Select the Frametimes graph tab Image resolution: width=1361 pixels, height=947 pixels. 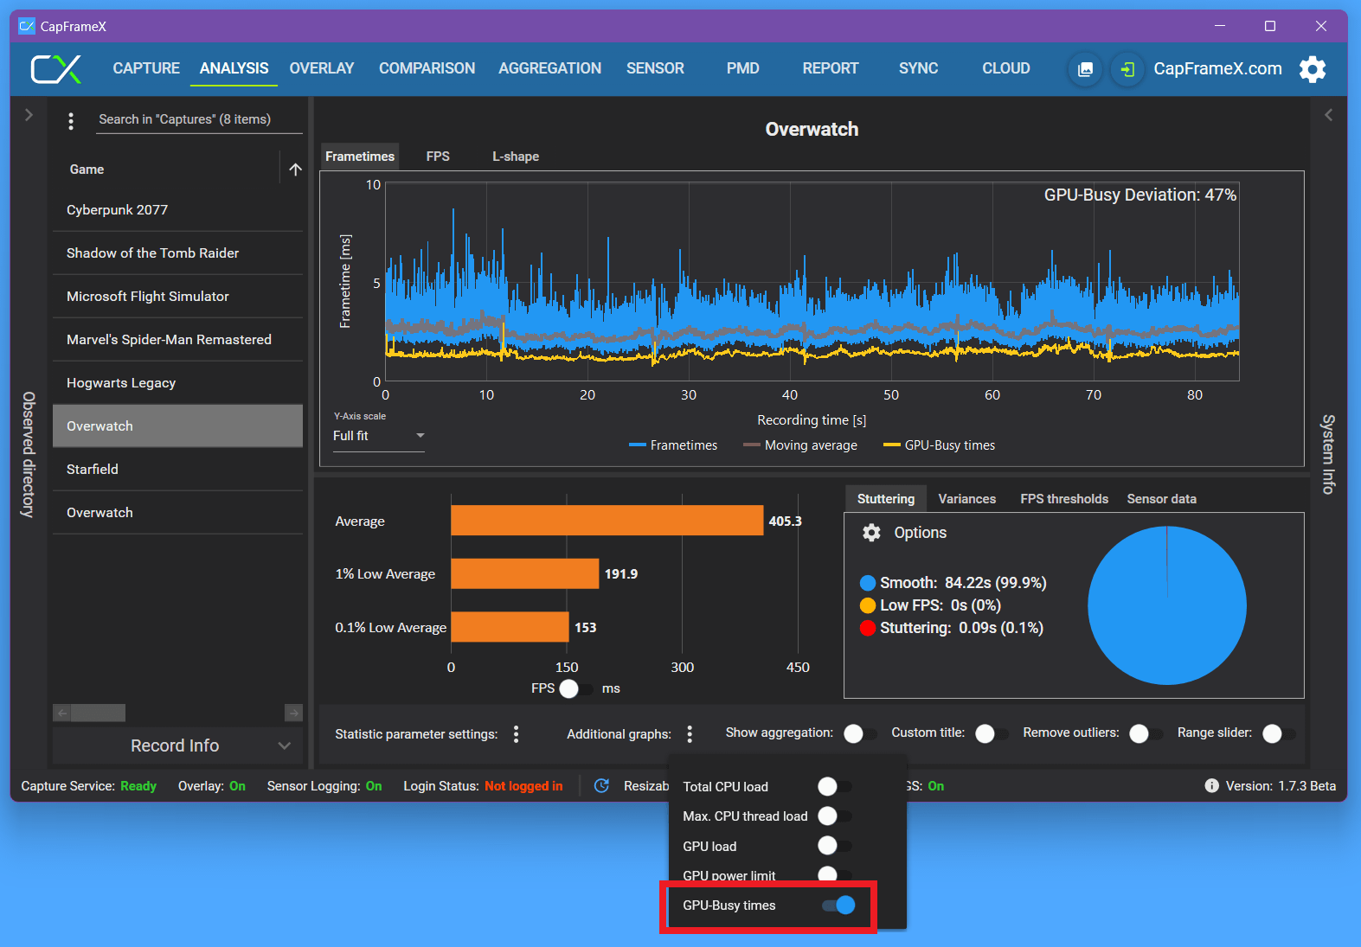[360, 157]
